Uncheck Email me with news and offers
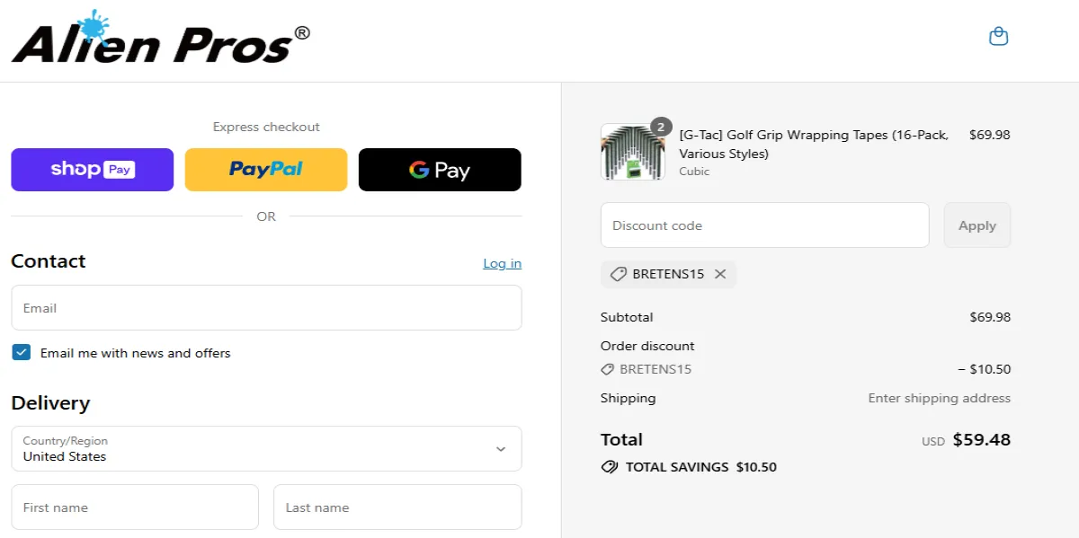The height and width of the screenshot is (538, 1079). pyautogui.click(x=21, y=352)
